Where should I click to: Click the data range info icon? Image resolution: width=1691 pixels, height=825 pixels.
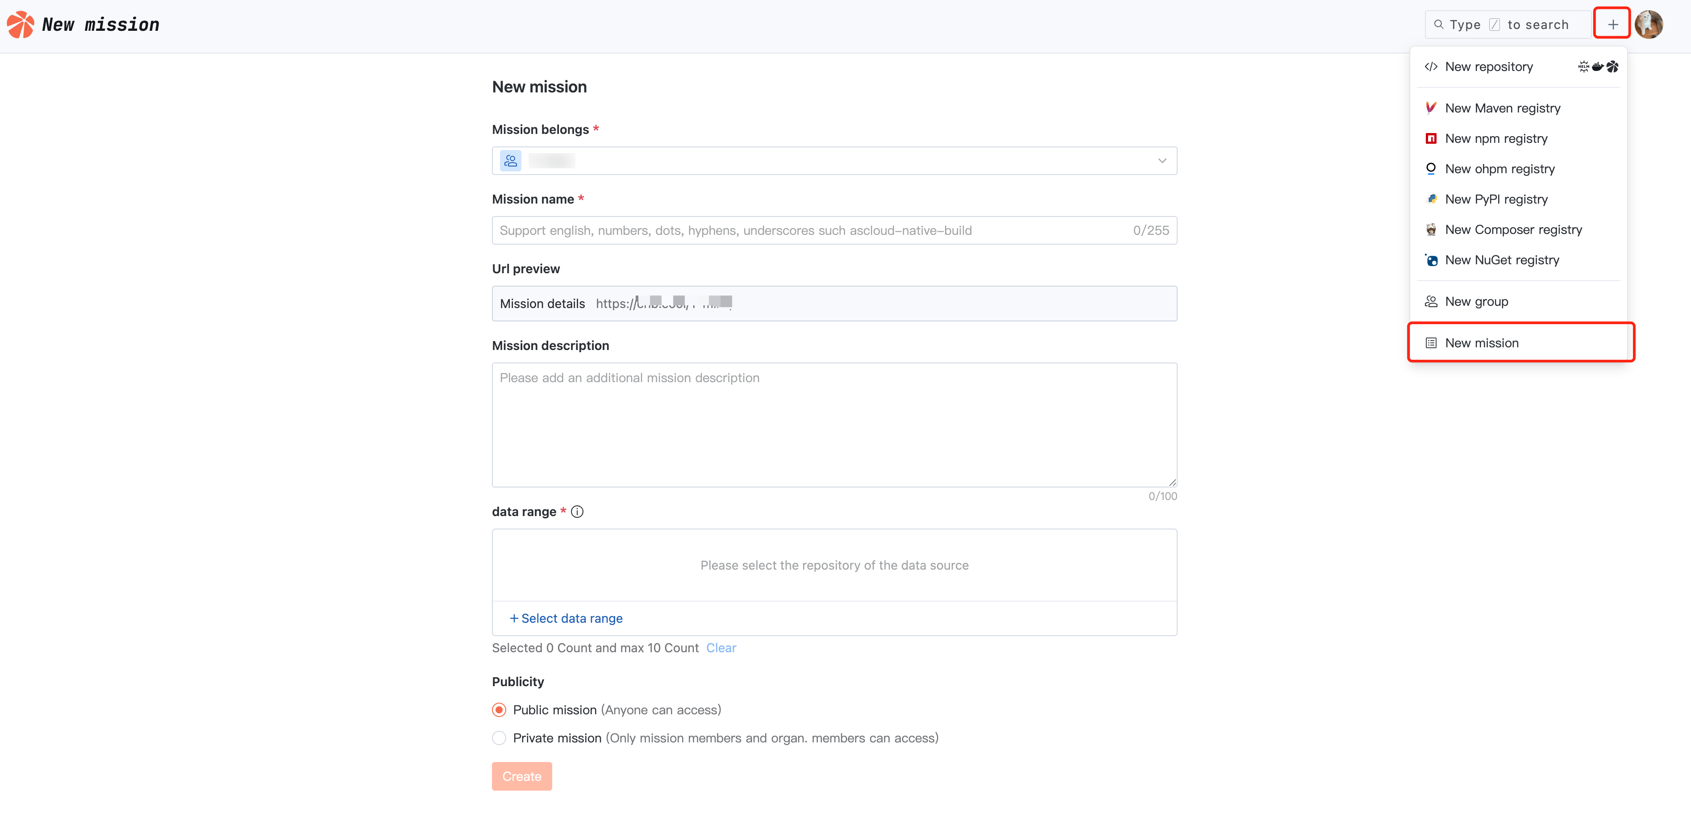[577, 511]
